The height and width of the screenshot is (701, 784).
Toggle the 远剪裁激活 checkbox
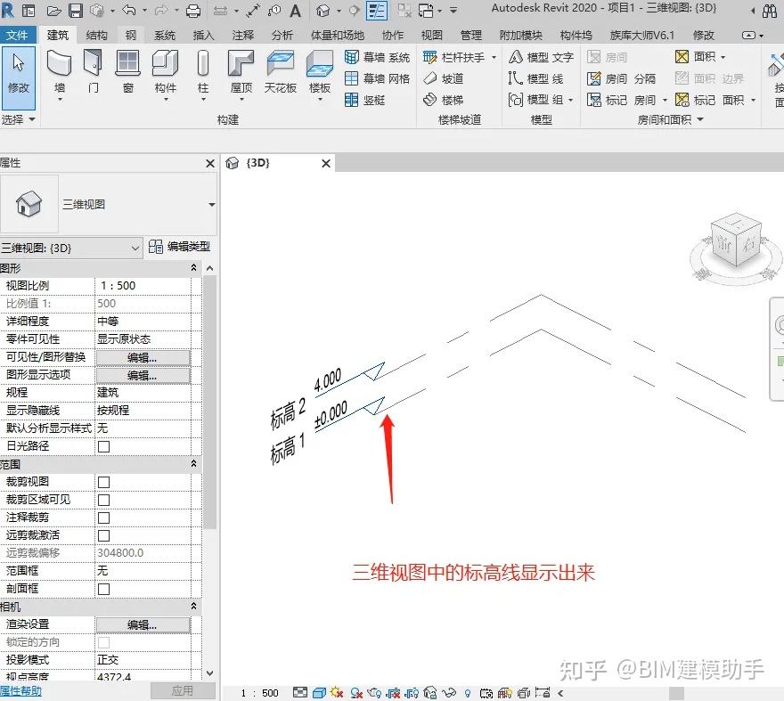tap(103, 535)
